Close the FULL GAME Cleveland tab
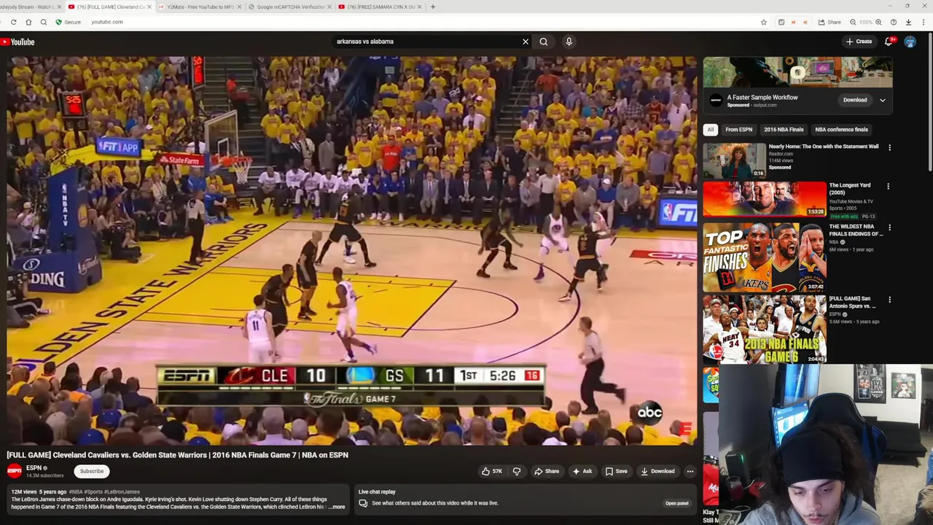 click(x=149, y=7)
